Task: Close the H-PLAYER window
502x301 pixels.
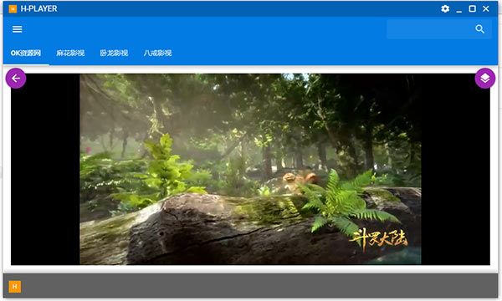Action: pos(485,8)
